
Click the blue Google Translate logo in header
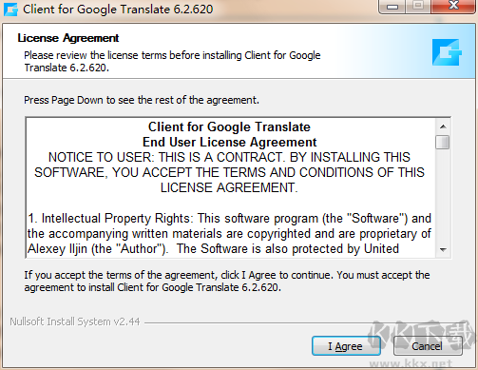click(447, 52)
